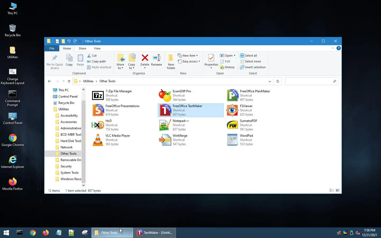Go up one folder level arrow
This screenshot has height=238, width=381.
click(69, 81)
